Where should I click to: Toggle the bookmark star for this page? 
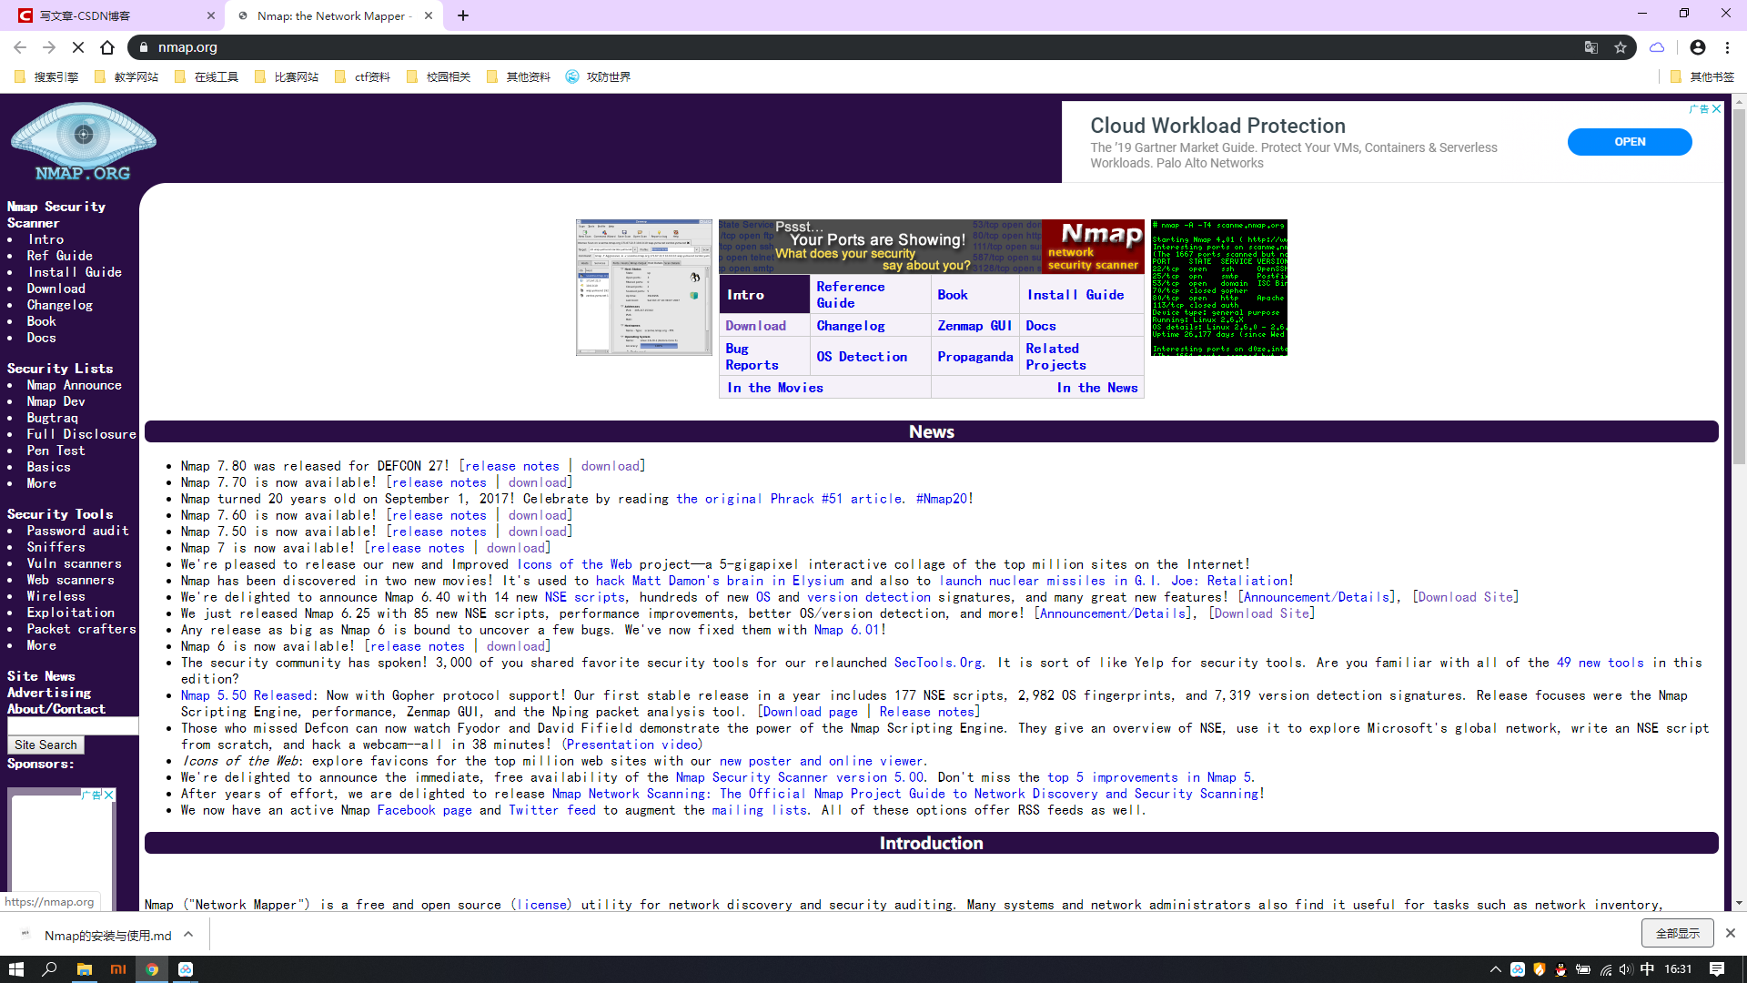pos(1621,47)
